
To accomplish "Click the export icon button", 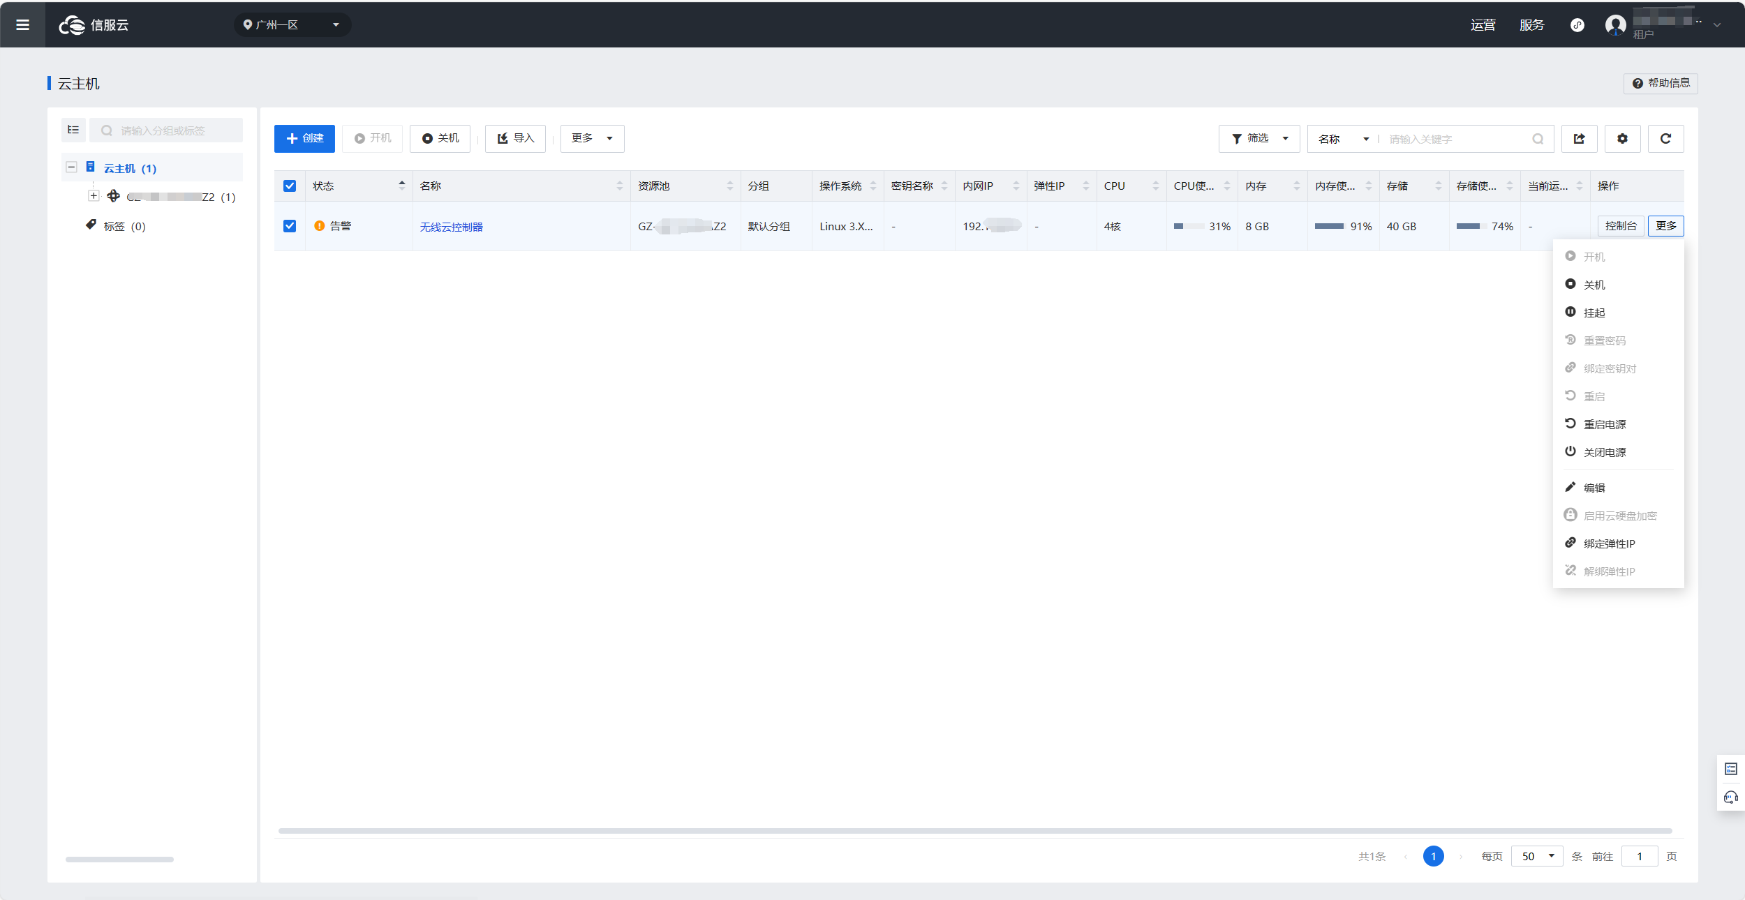I will 1579,139.
